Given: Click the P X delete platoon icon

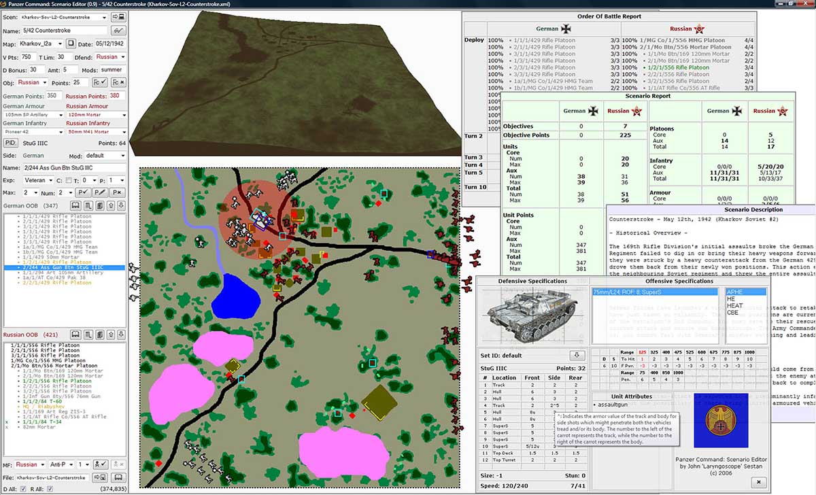Looking at the screenshot, I should (x=117, y=192).
